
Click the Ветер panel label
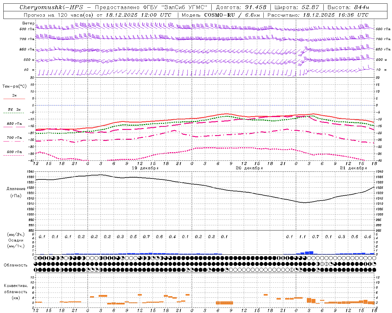[28, 23]
